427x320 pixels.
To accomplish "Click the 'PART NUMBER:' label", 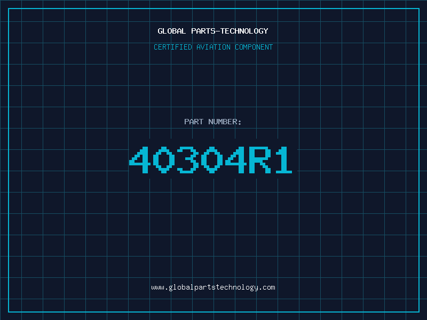I will pos(212,122).
